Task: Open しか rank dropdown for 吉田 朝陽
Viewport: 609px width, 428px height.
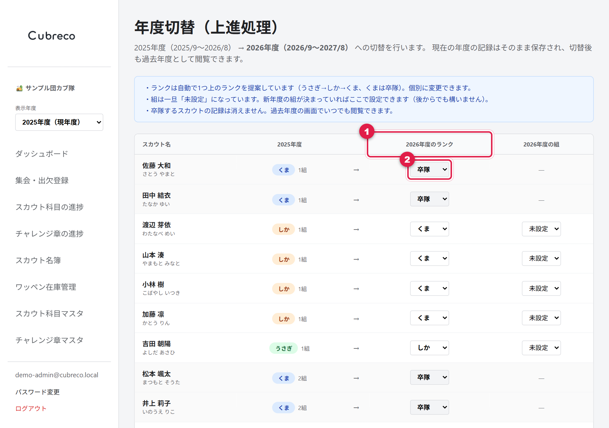Action: (x=429, y=348)
